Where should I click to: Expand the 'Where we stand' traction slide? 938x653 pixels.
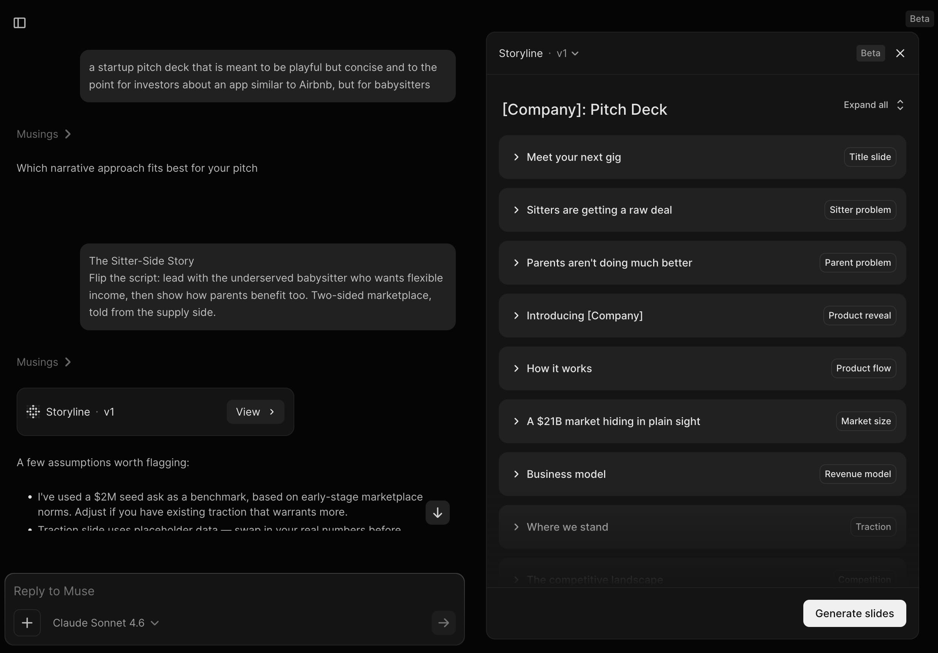[517, 527]
